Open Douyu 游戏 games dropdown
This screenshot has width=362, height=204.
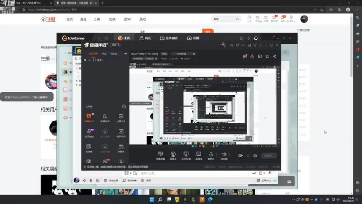click(128, 19)
